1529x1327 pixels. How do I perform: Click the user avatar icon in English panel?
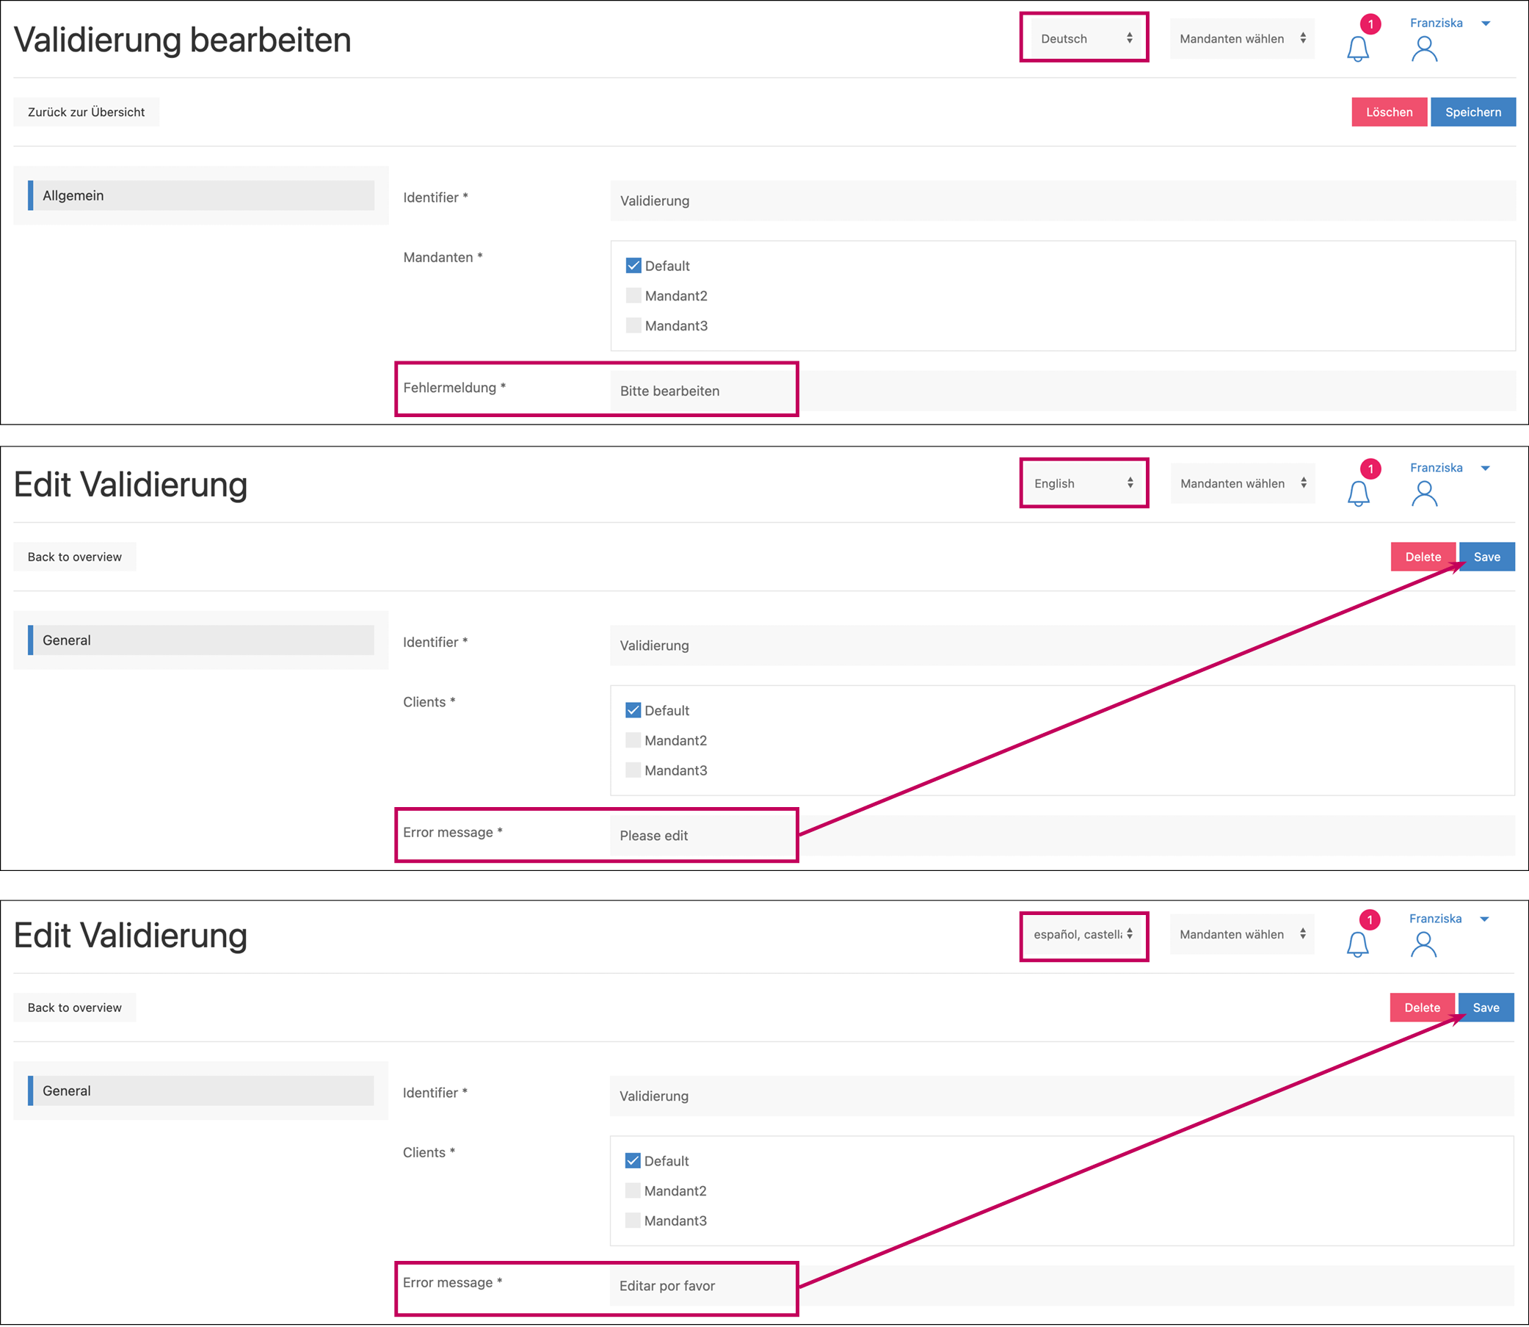(1424, 493)
